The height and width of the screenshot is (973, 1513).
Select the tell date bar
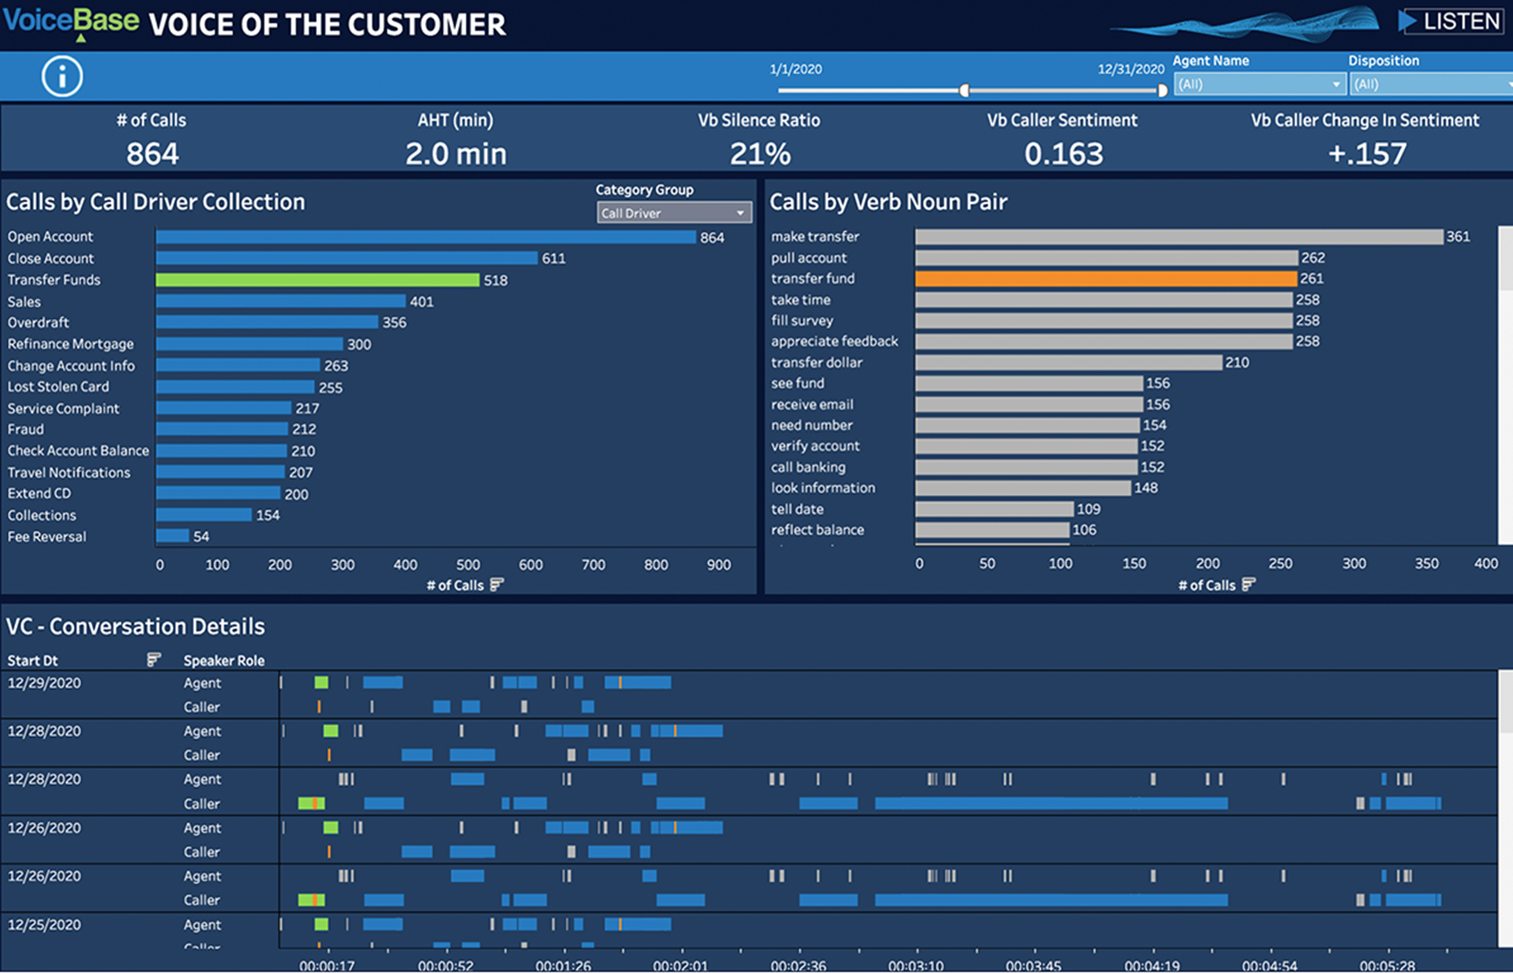point(995,509)
